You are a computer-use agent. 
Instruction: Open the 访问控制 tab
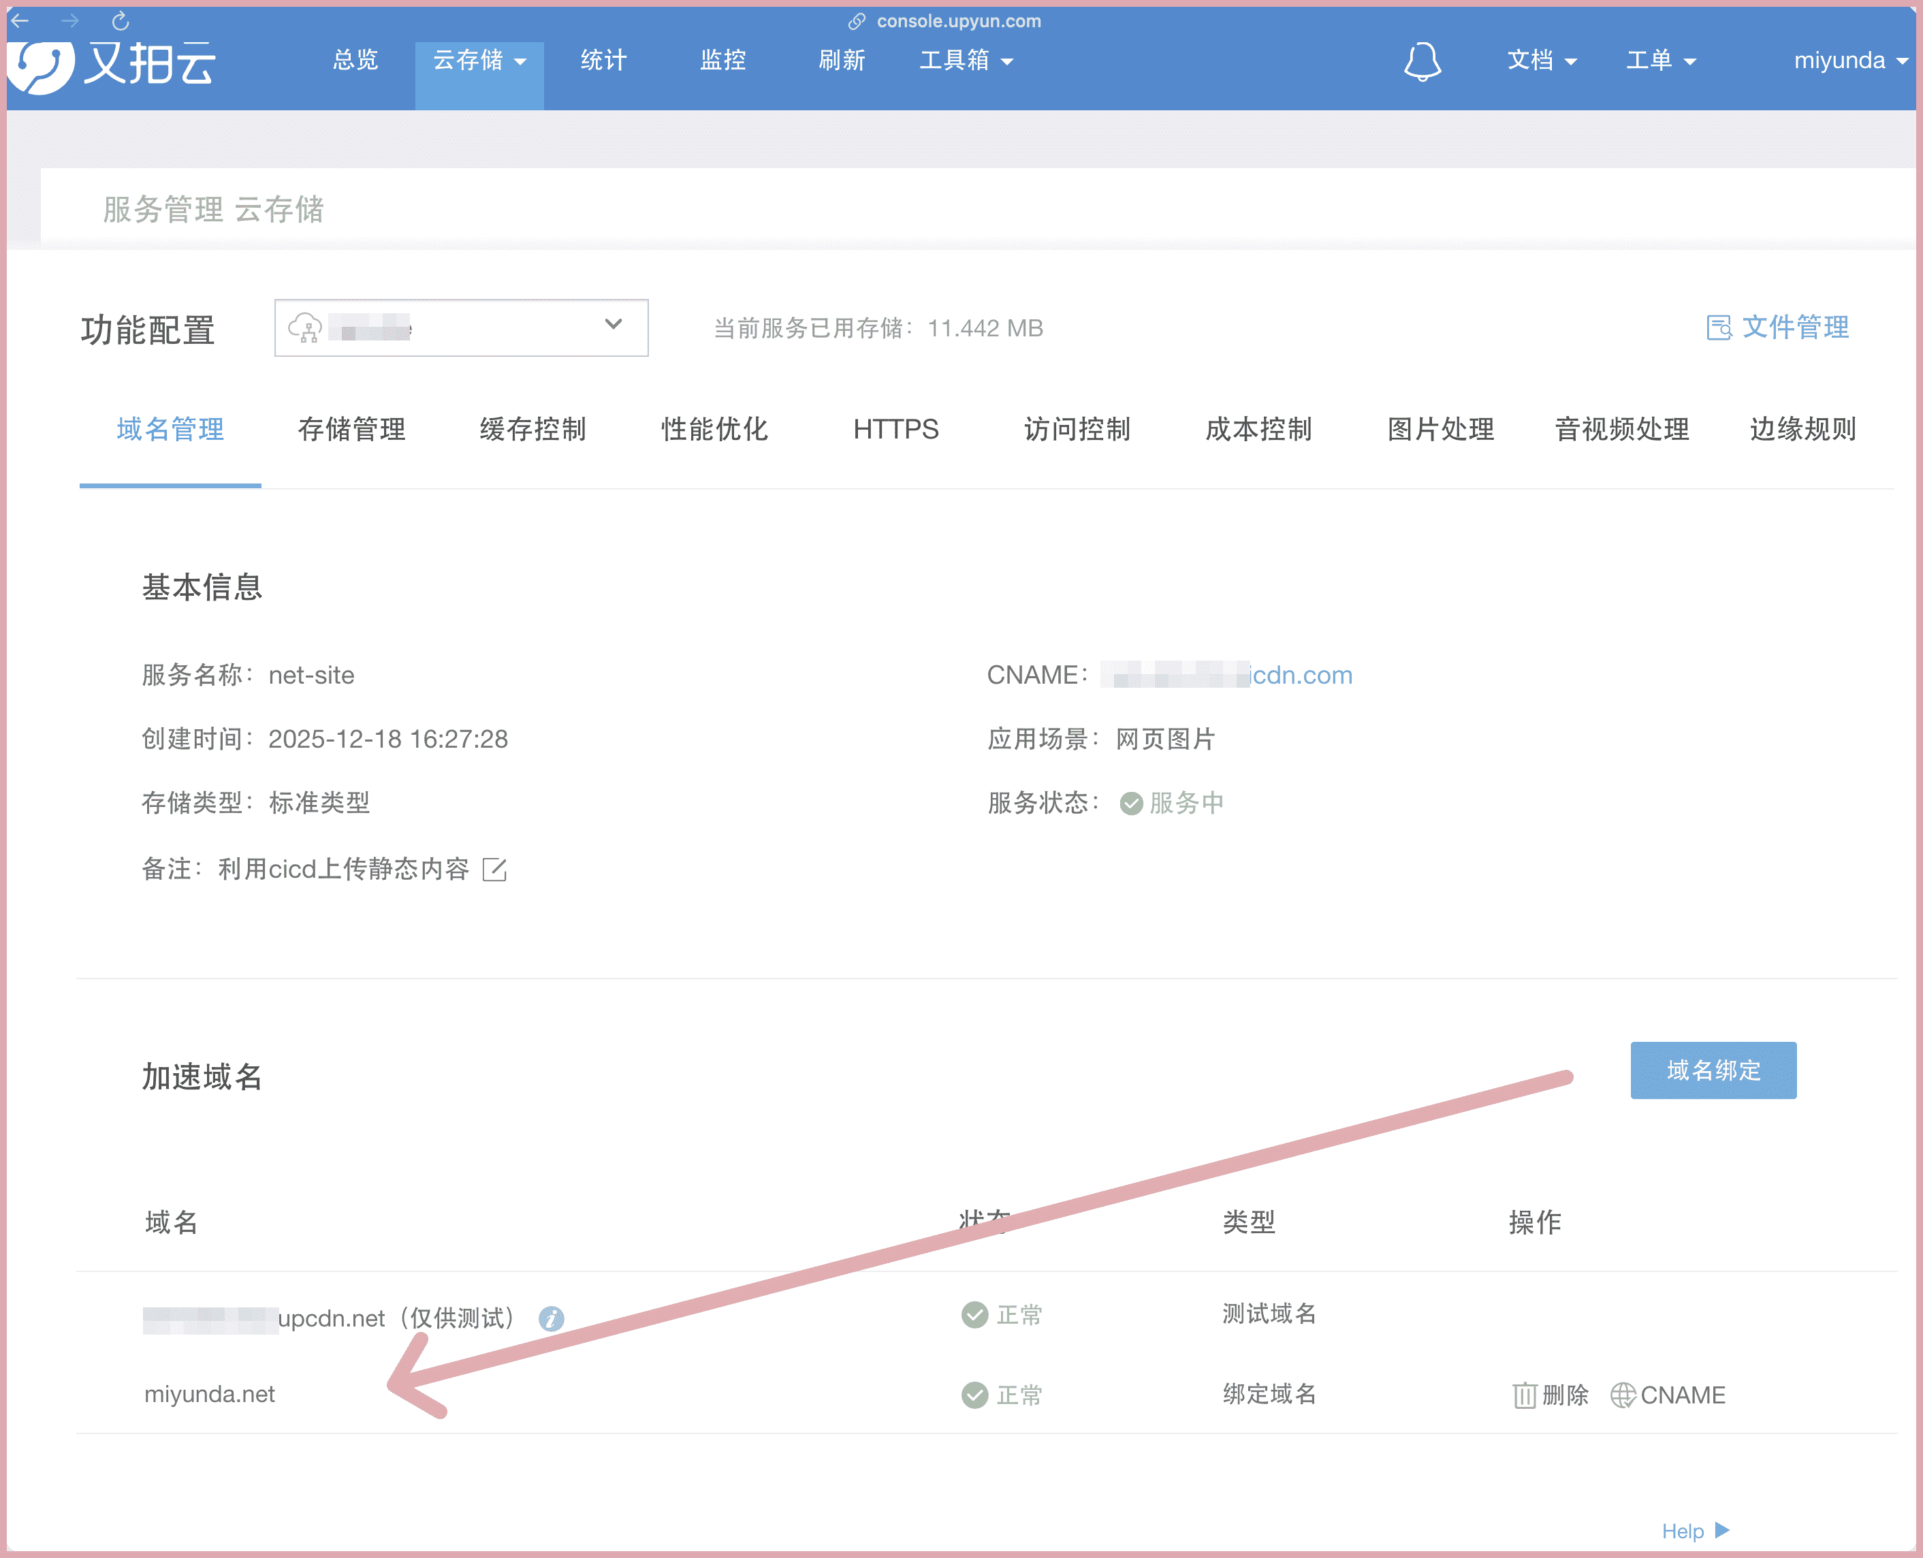(x=1077, y=429)
